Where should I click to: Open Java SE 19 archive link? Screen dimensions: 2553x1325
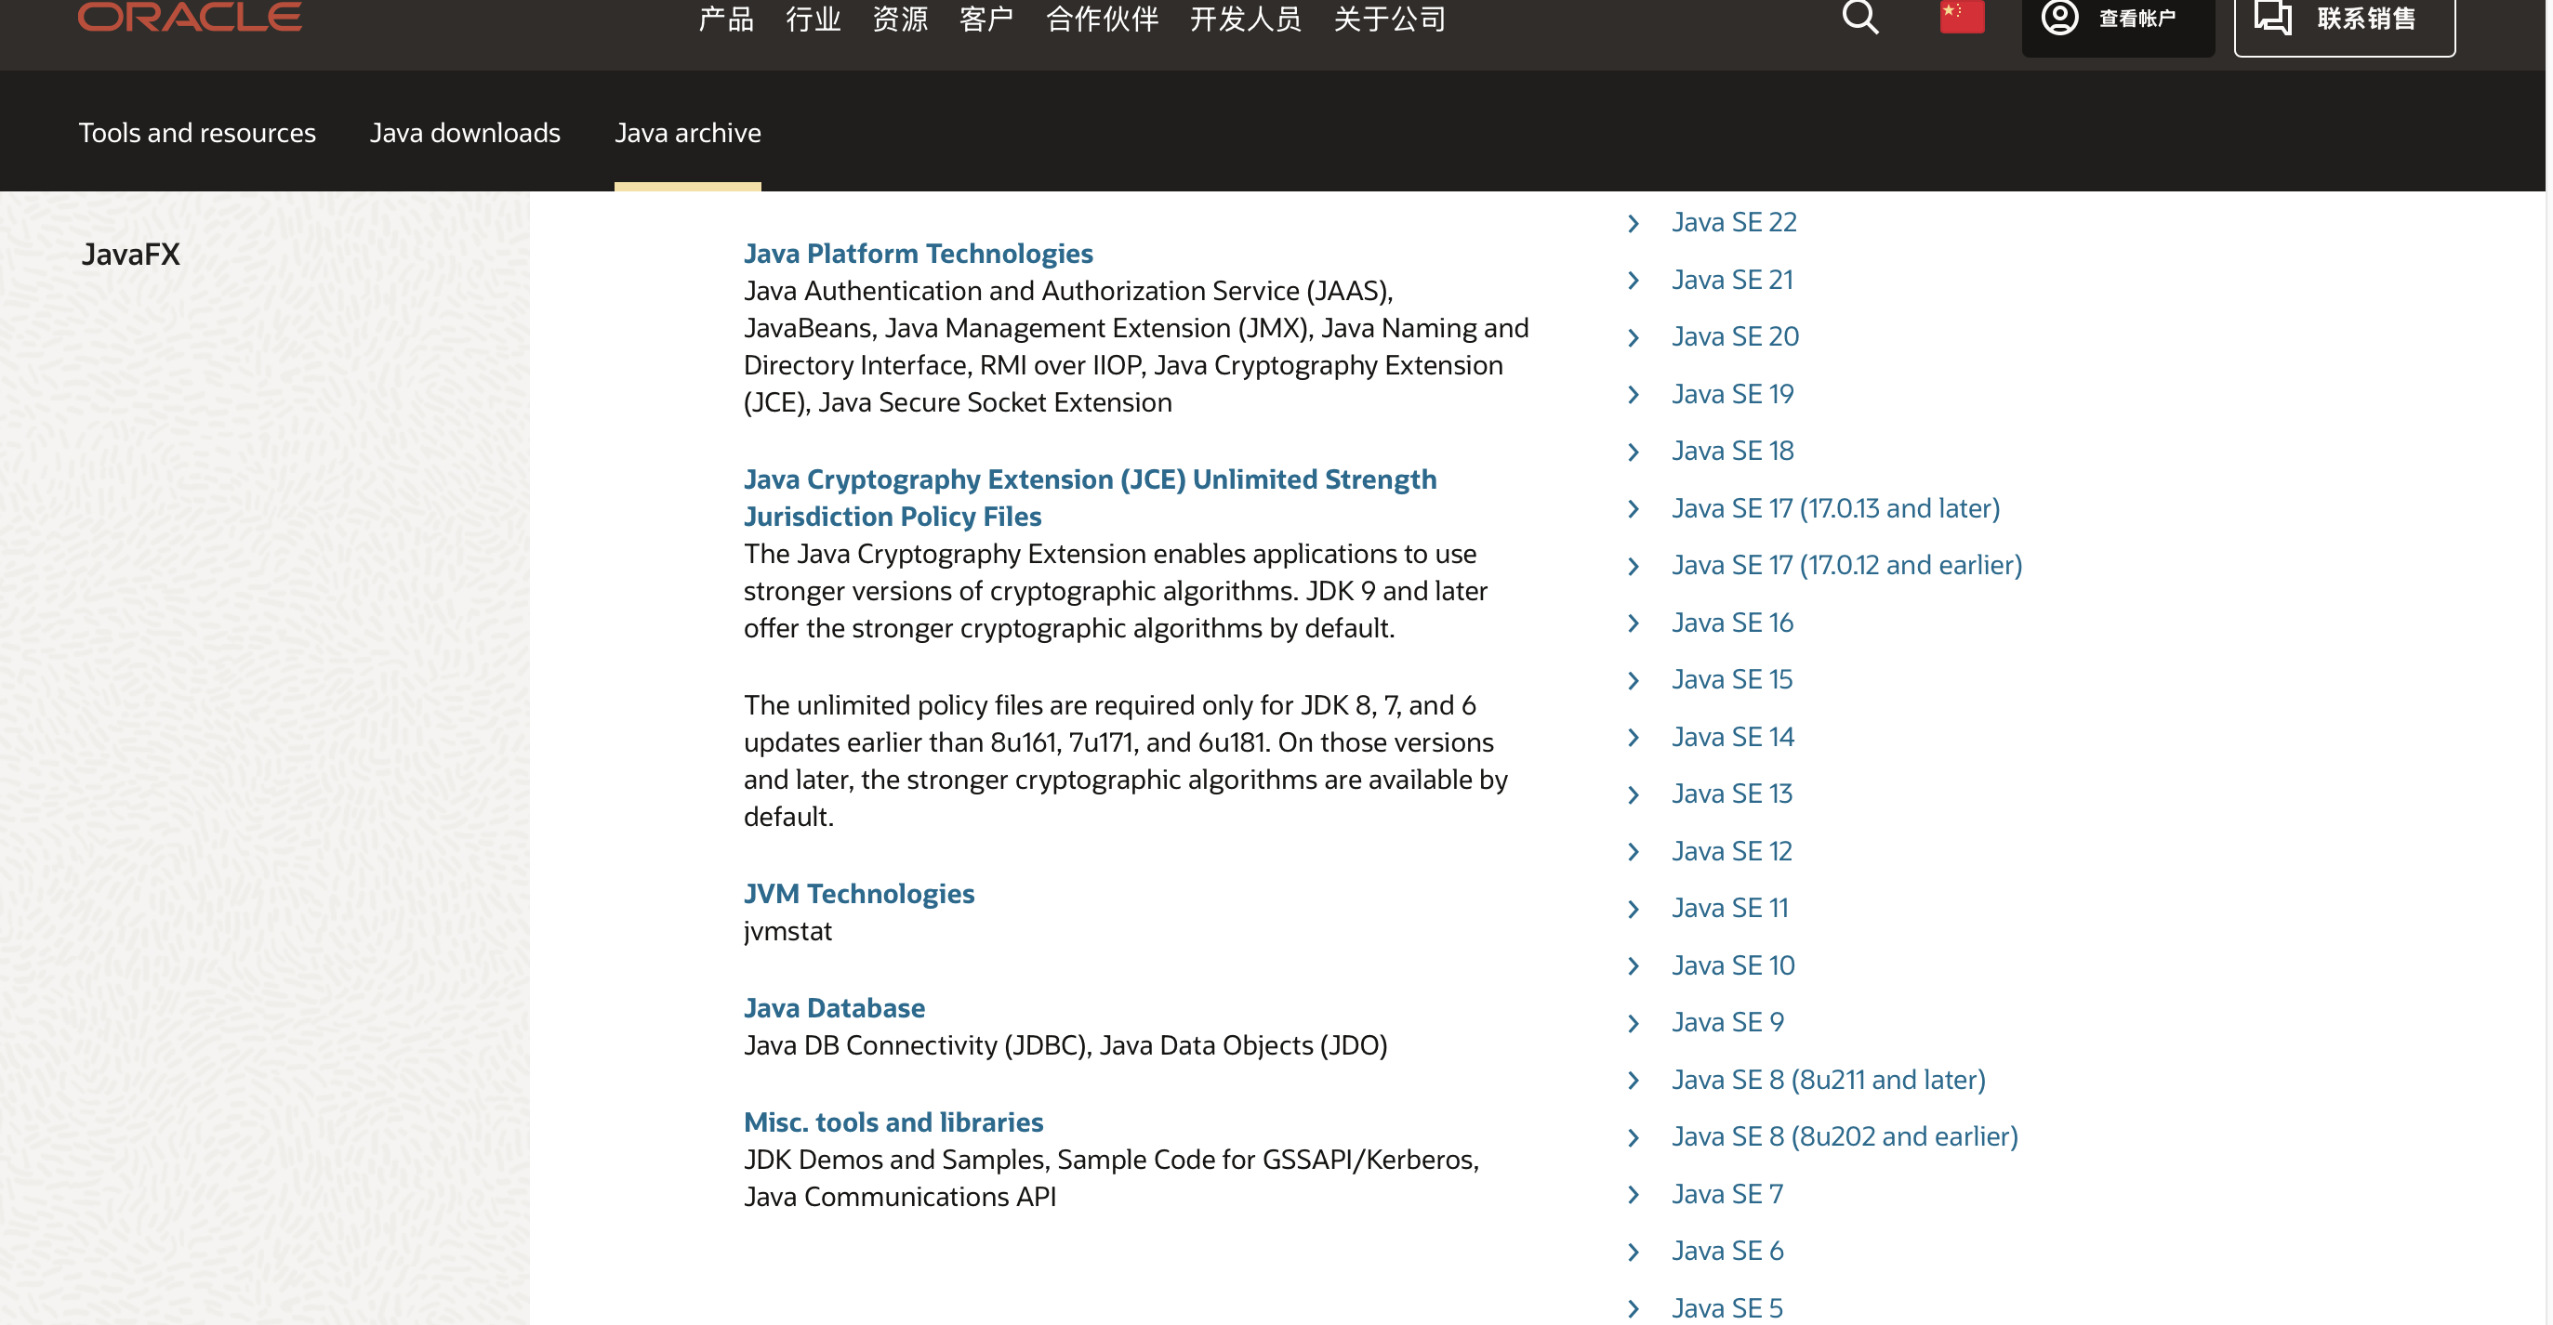coord(1732,393)
